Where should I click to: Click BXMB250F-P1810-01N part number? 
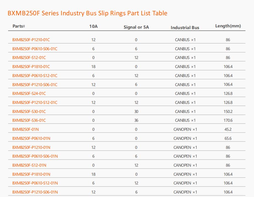[31, 174]
